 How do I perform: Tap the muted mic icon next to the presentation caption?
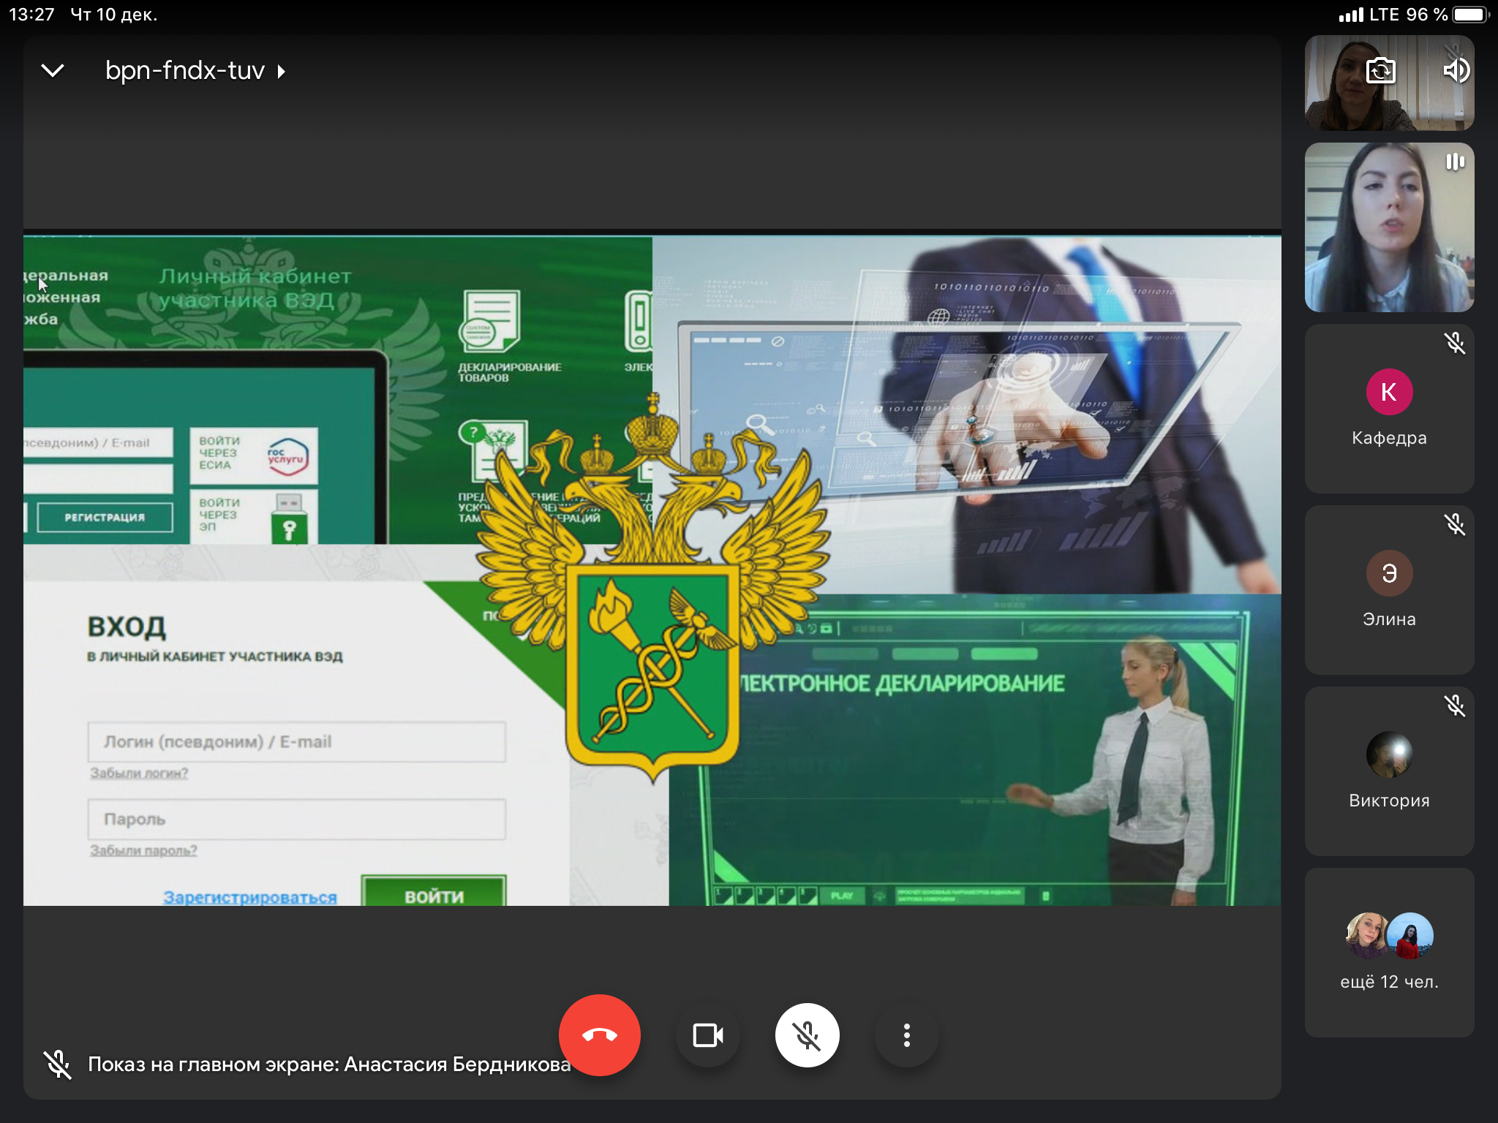click(57, 1065)
